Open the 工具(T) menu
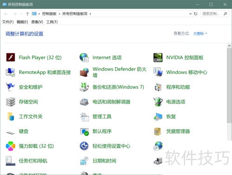 pos(52,22)
